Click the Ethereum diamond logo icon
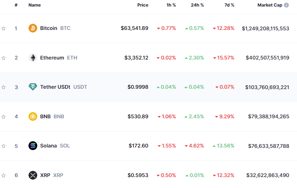Viewport: 297px width, 188px height. pos(33,58)
